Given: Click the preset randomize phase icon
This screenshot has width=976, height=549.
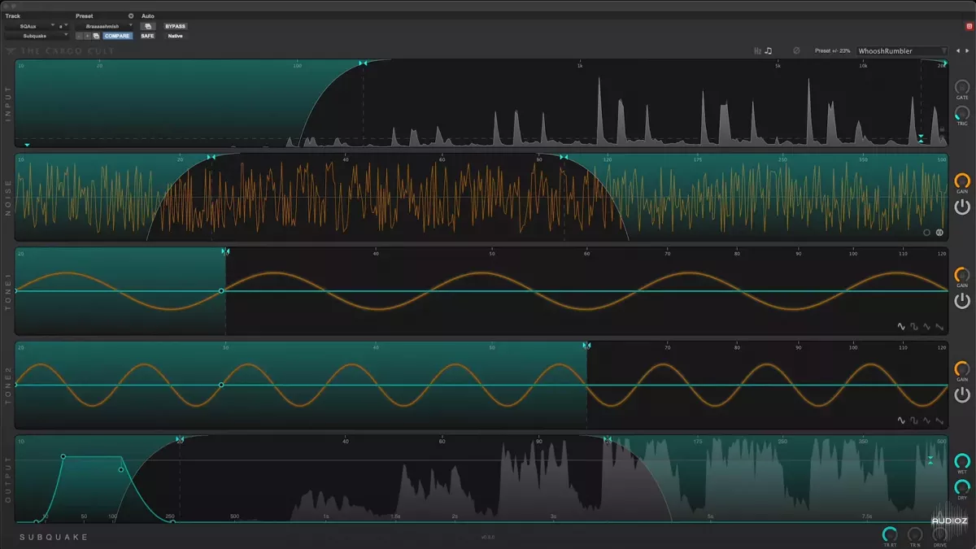Looking at the screenshot, I should pyautogui.click(x=796, y=50).
